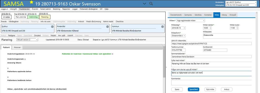Add a unit to the Kommun card
260x93 pixels.
pos(162,26)
